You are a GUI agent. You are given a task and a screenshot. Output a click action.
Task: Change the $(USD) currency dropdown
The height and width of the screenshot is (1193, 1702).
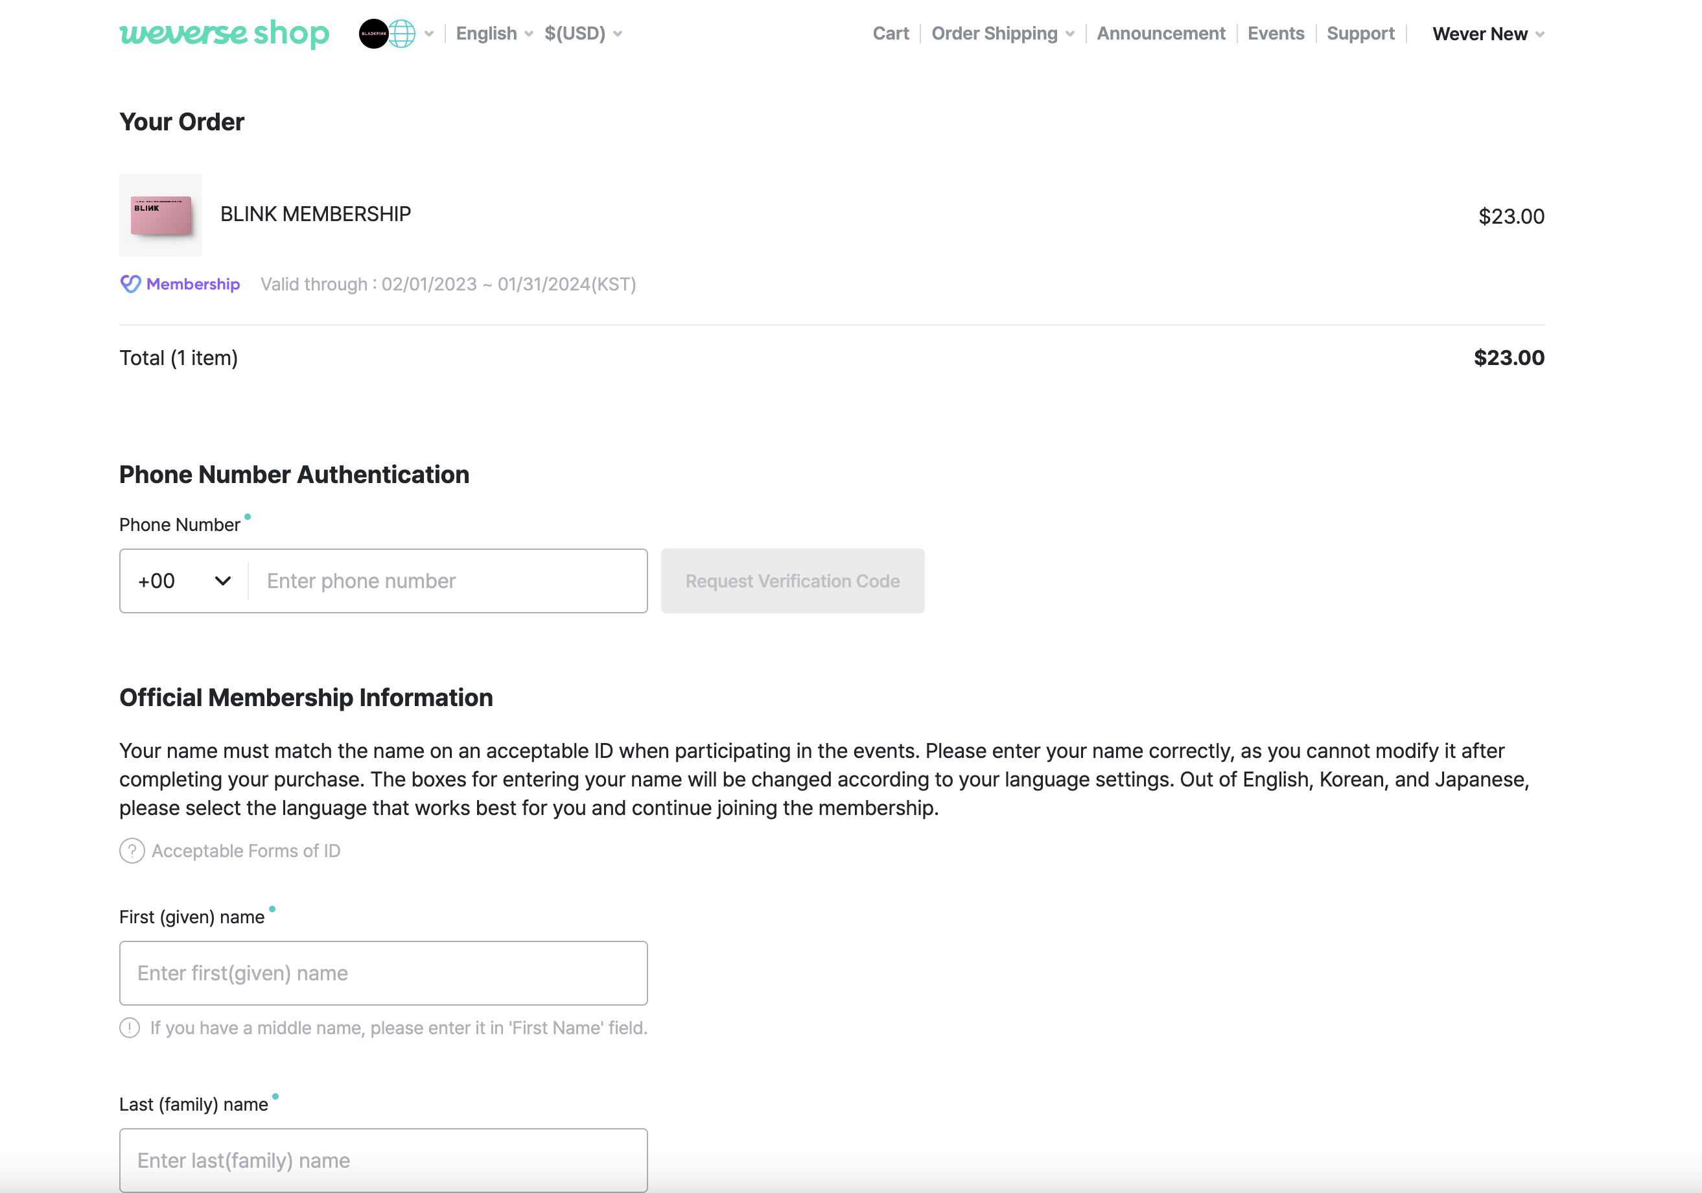pyautogui.click(x=583, y=33)
